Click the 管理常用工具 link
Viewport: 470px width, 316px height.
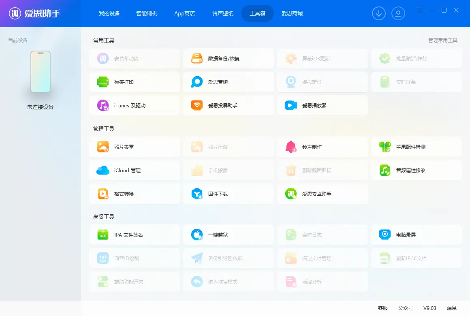(x=442, y=41)
